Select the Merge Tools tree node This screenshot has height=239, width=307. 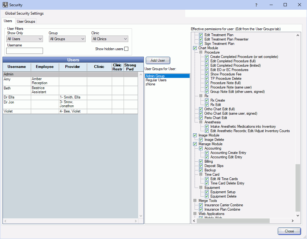pyautogui.click(x=208, y=201)
